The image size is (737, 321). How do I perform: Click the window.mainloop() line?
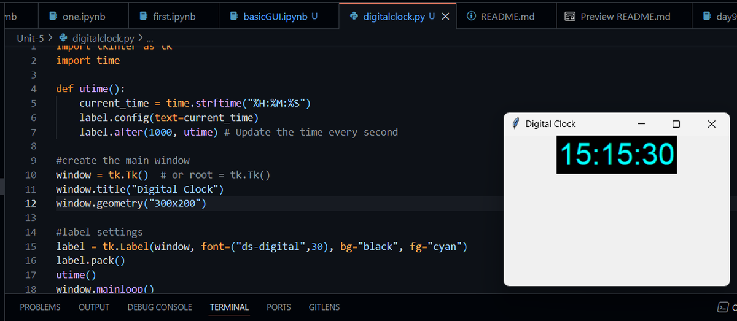(105, 288)
